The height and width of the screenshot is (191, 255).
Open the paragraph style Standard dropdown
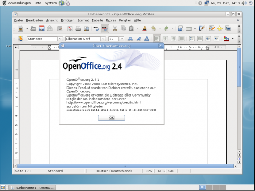coord(60,39)
